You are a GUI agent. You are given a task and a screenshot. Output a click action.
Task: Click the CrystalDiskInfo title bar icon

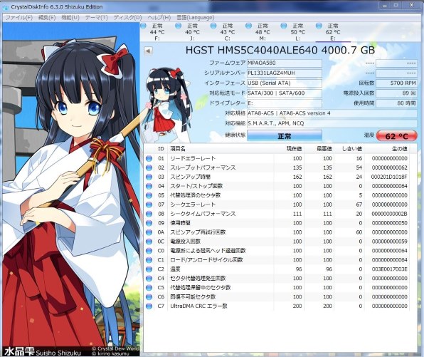(6, 7)
